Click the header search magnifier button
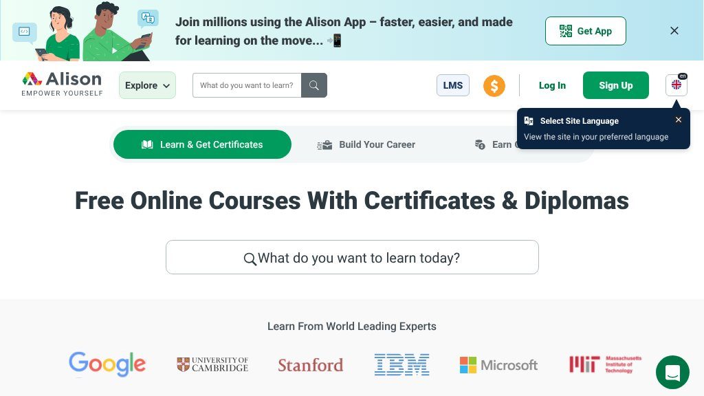 [x=313, y=85]
